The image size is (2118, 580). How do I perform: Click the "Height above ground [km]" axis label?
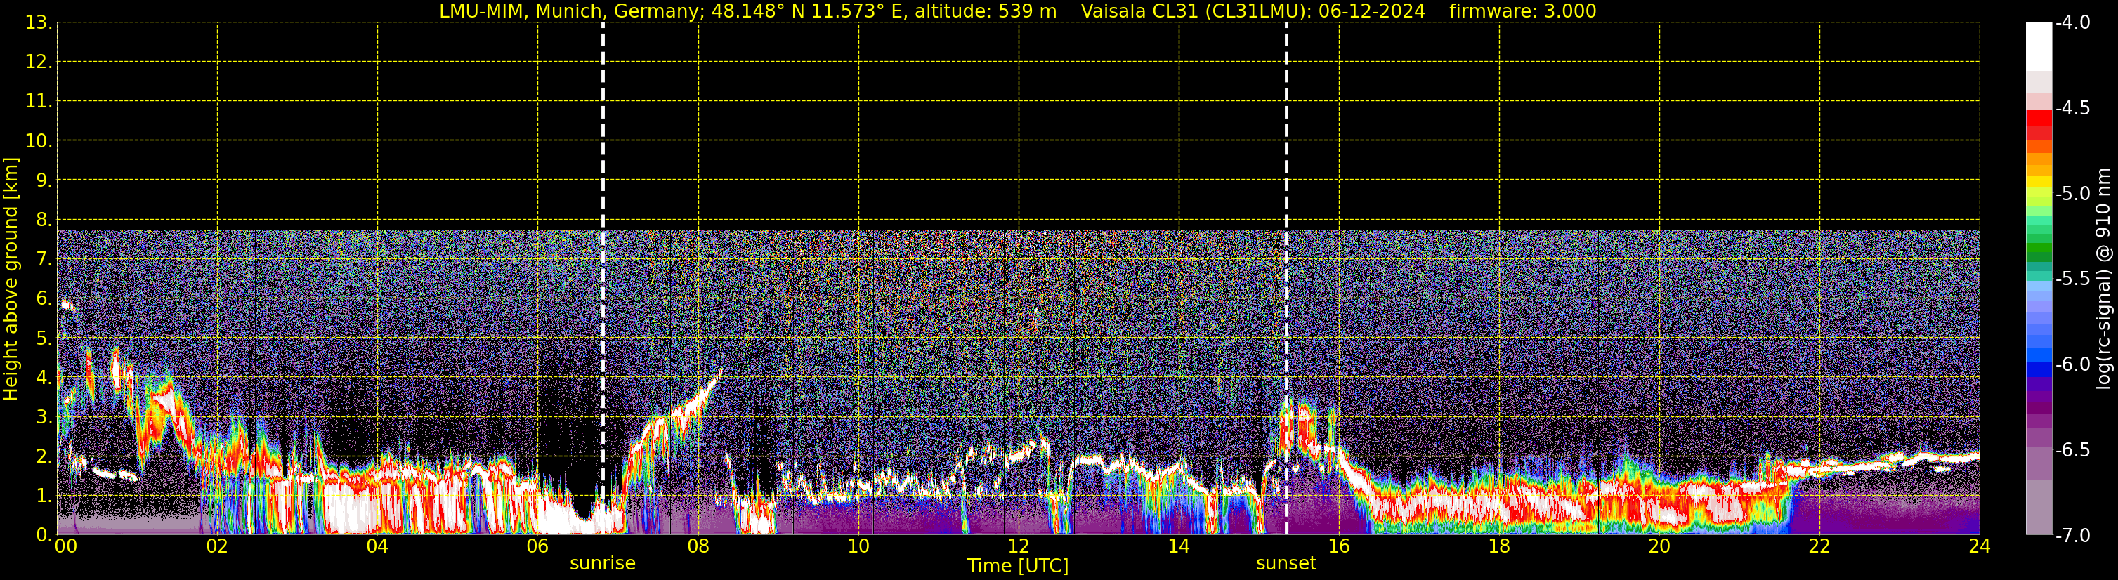click(11, 279)
